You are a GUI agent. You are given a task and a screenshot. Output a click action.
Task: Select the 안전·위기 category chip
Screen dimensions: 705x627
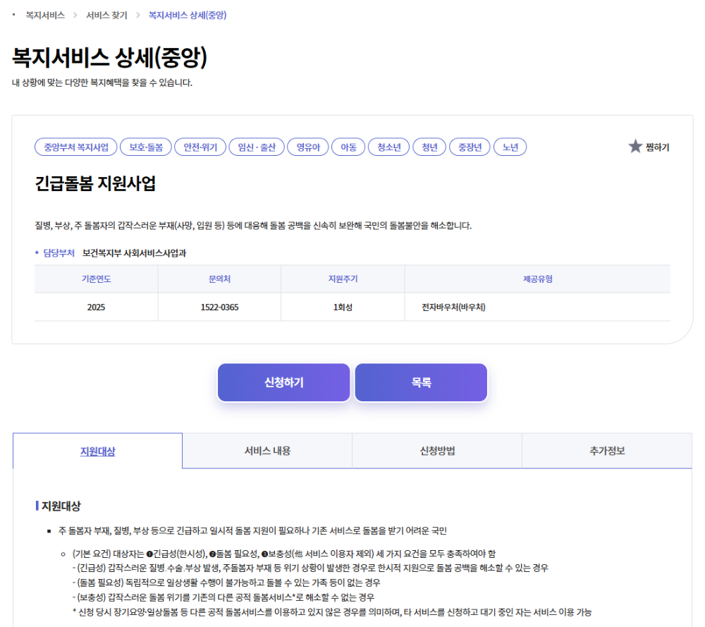(200, 147)
